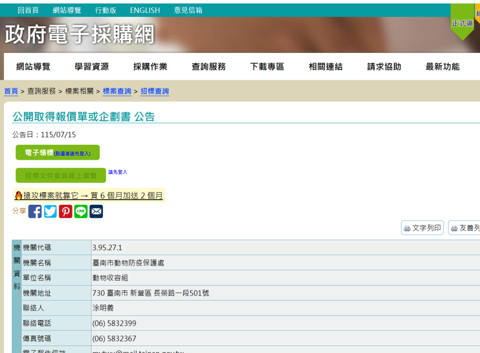Open the 請求協助 menu
Viewport: 480px width, 353px height.
(x=384, y=66)
